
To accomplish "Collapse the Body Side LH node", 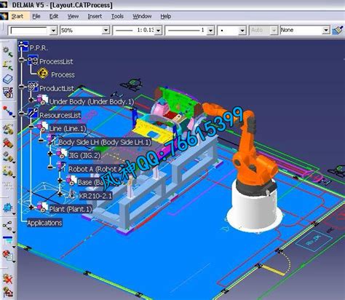I will tap(41, 141).
